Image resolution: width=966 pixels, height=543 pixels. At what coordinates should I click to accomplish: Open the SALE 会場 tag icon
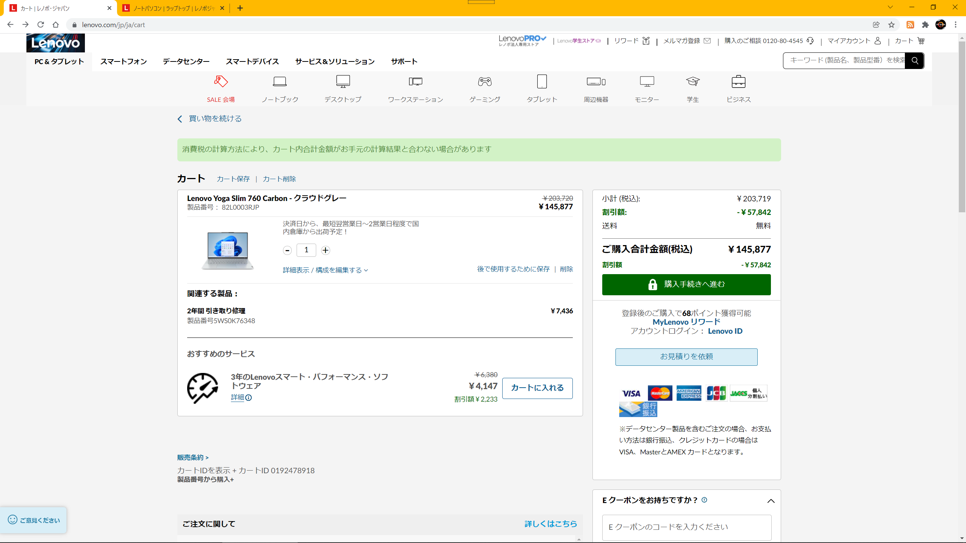[221, 81]
